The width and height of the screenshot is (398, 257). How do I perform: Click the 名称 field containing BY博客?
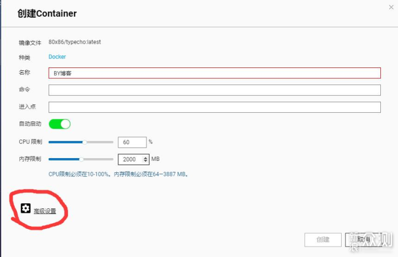(x=214, y=73)
